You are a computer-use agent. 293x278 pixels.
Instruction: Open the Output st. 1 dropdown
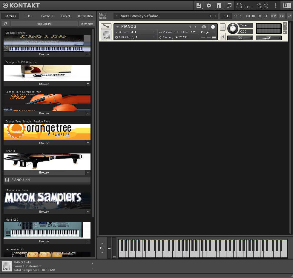(154, 32)
